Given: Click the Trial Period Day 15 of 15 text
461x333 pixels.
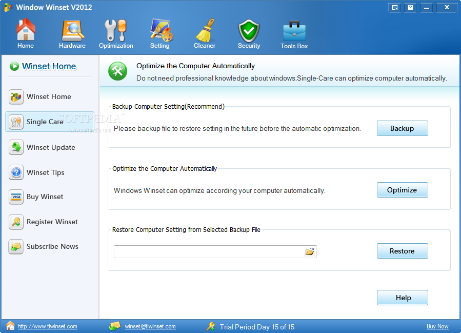Looking at the screenshot, I should pos(257,327).
